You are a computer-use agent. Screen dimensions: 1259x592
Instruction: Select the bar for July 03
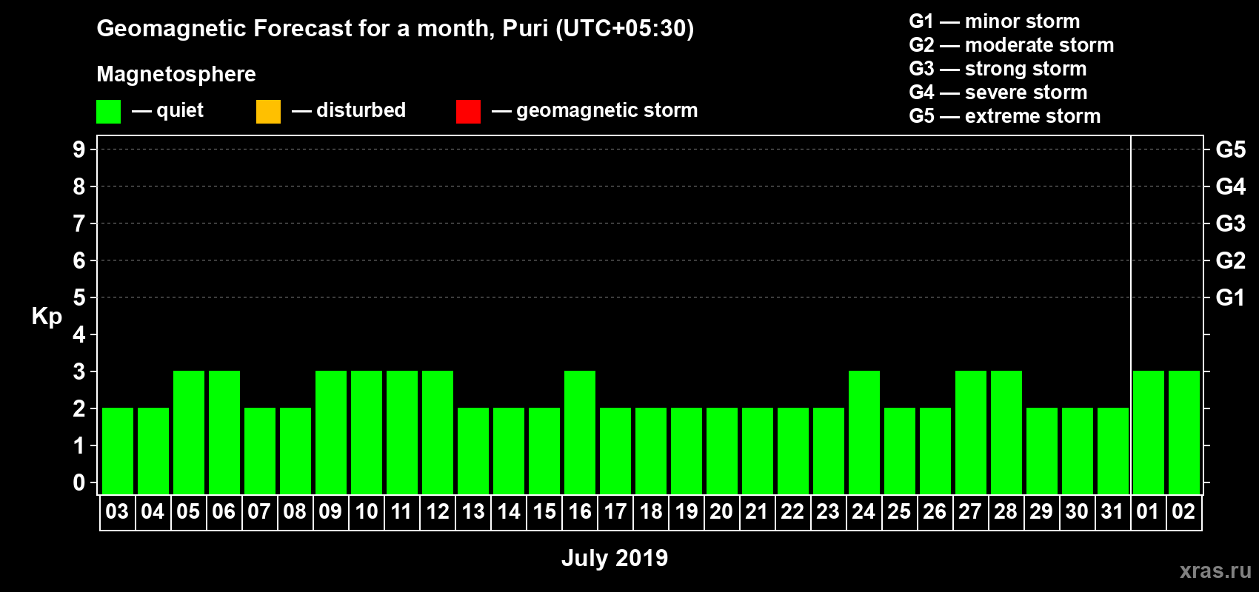pos(118,451)
